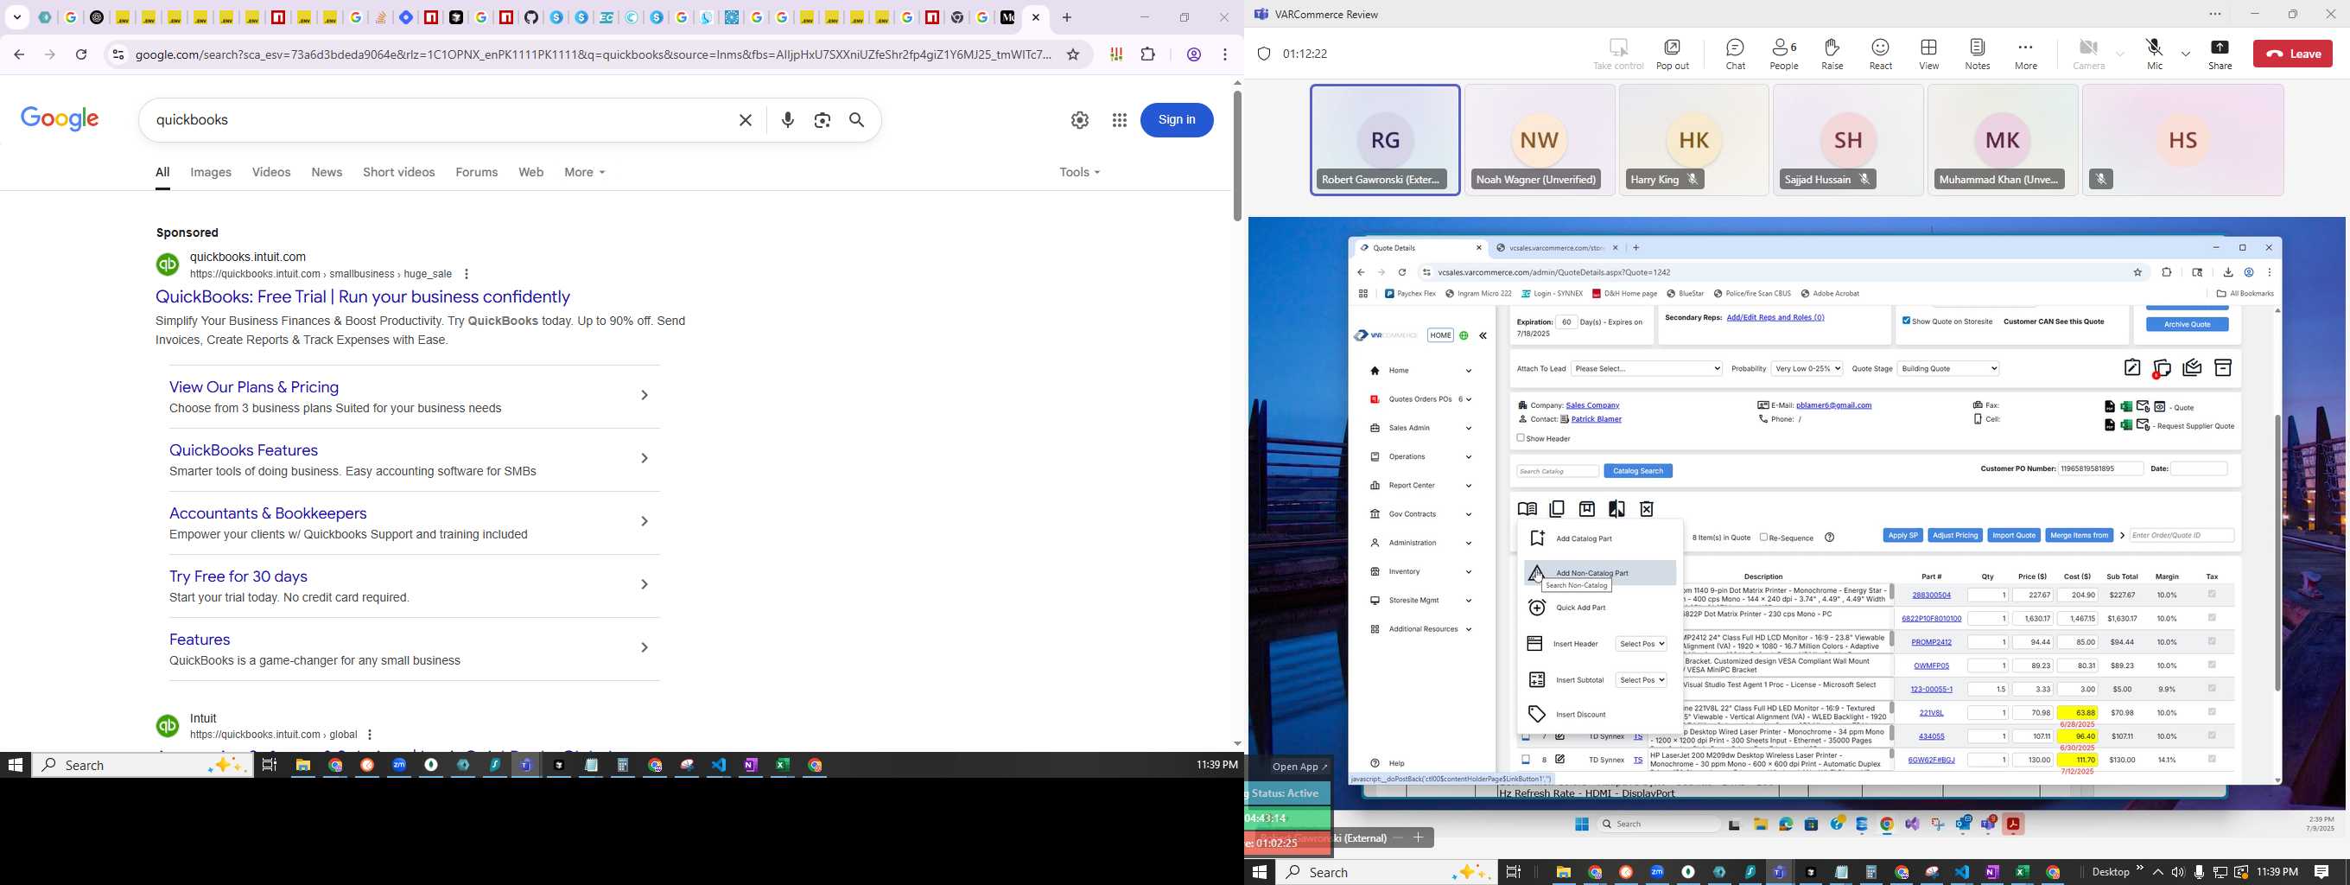Select Add Catalog Part menu entry

pyautogui.click(x=1599, y=538)
